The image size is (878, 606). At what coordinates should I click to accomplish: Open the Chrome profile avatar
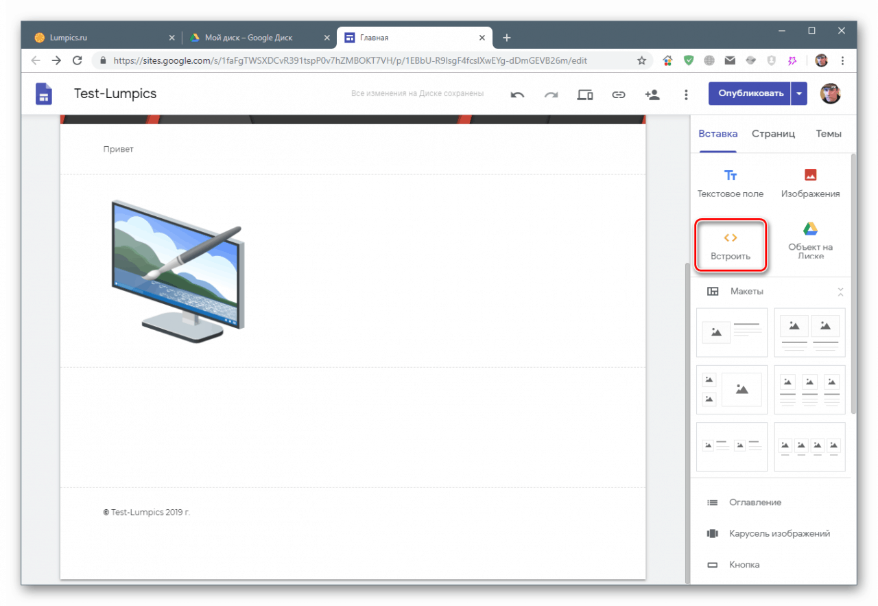coord(821,60)
